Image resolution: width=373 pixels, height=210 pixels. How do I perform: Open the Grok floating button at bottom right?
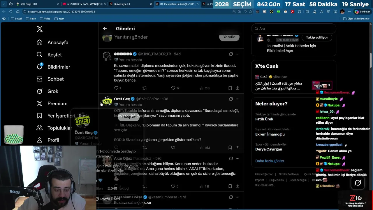click(358, 183)
